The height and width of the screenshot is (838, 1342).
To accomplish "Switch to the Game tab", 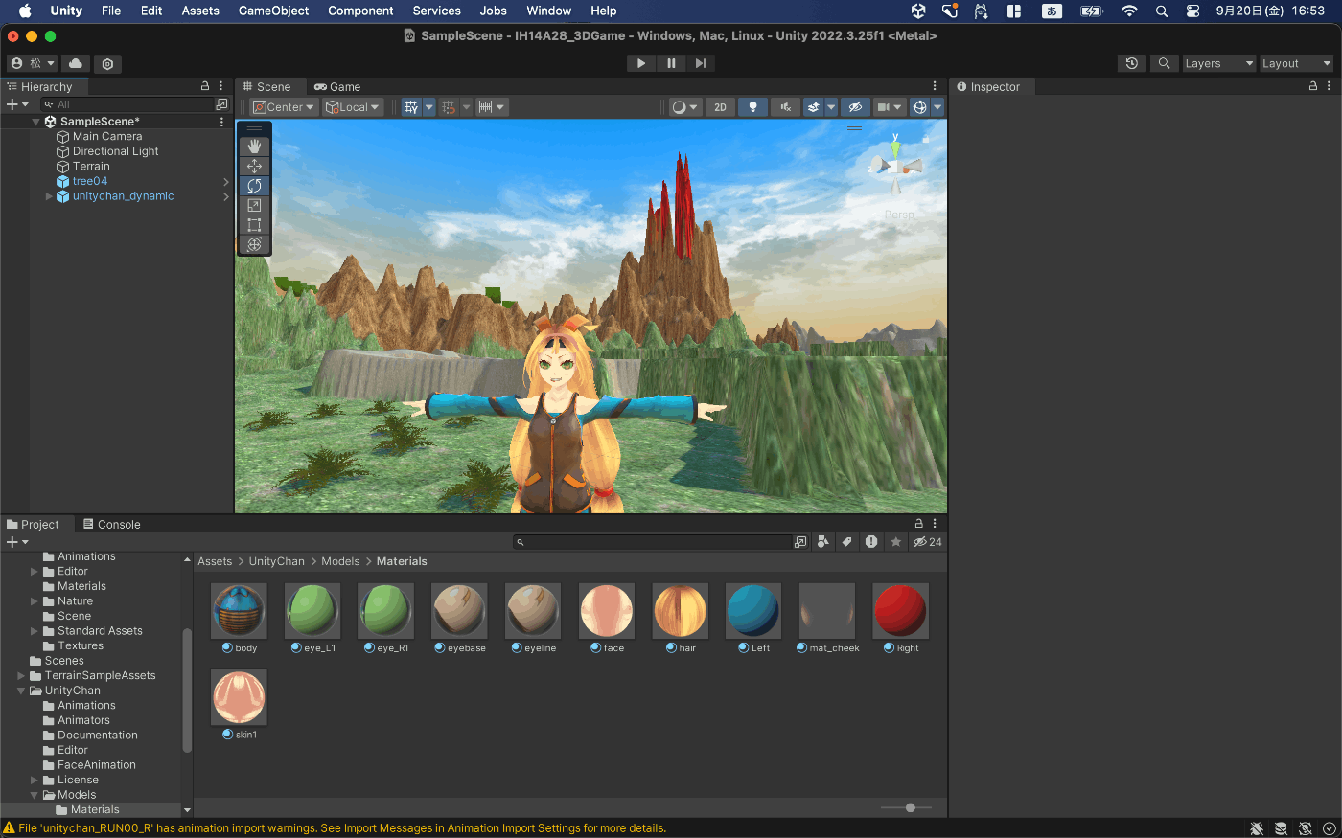I will coord(337,86).
